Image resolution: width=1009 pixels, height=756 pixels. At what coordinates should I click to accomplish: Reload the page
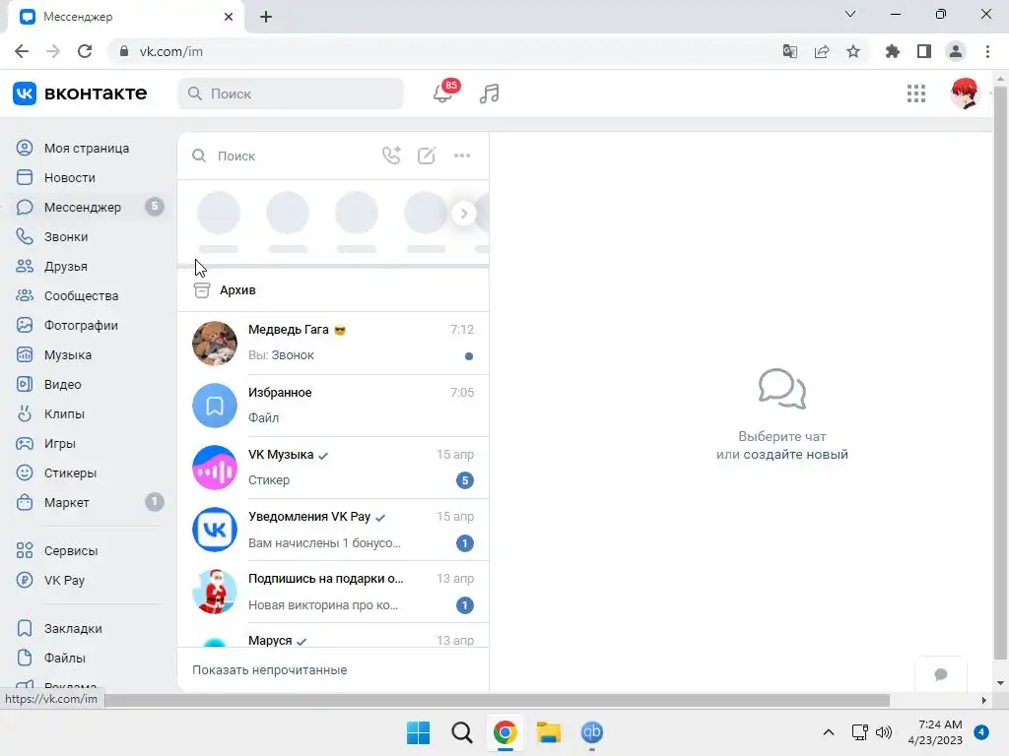pyautogui.click(x=85, y=51)
